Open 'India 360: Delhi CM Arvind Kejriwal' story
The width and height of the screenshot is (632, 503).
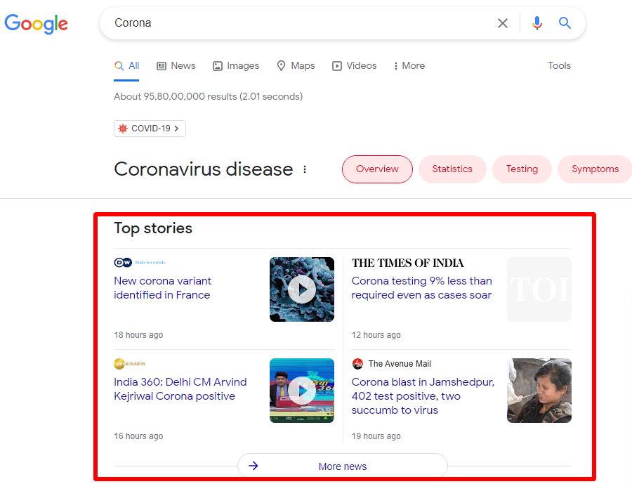click(180, 389)
